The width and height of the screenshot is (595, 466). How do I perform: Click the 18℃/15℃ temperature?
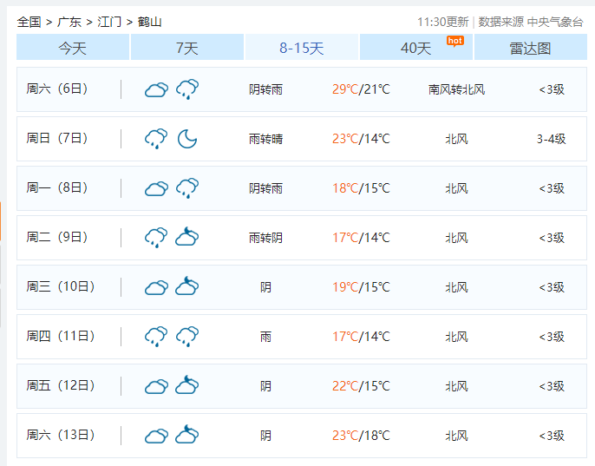(361, 188)
